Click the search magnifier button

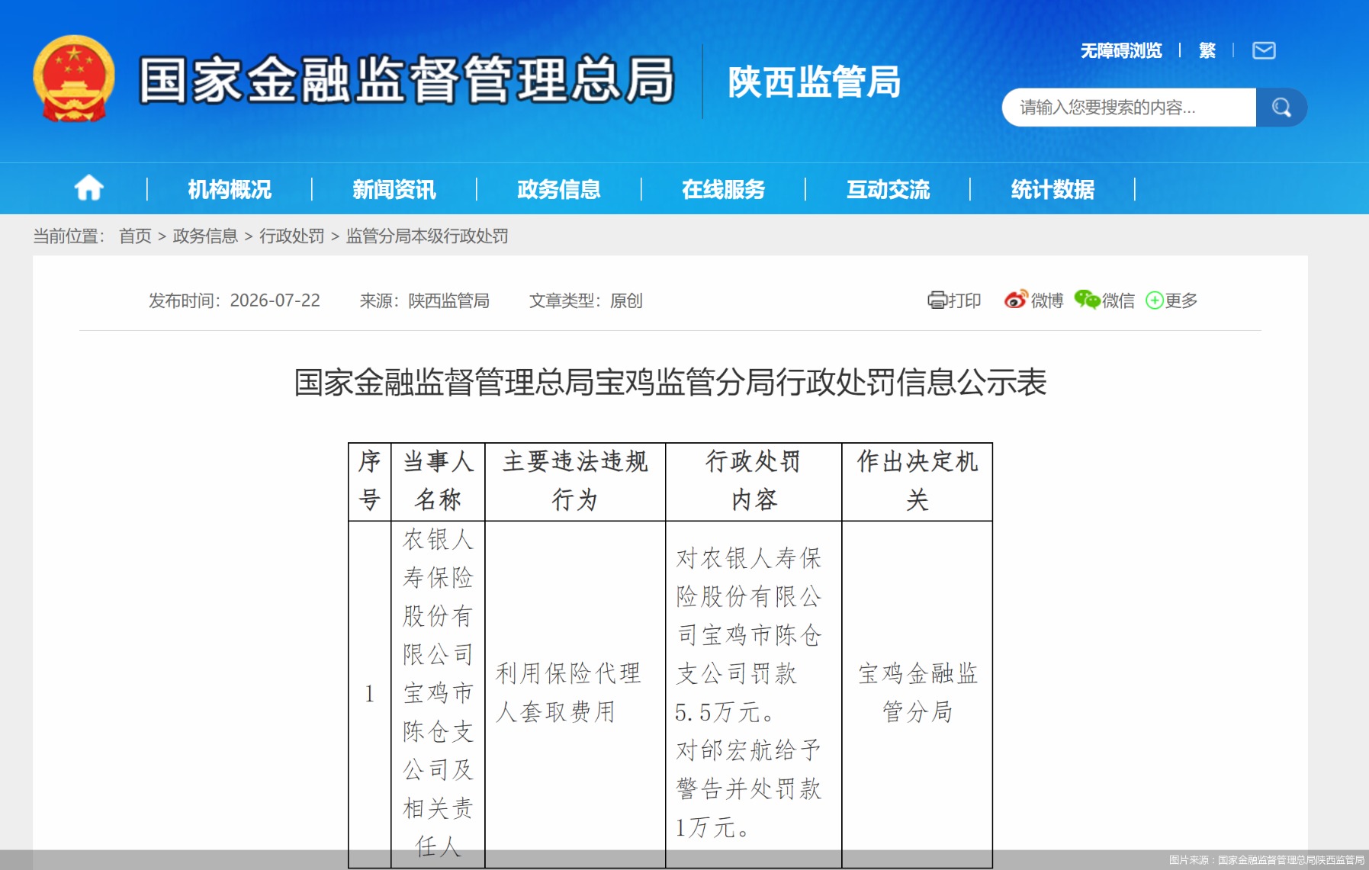(x=1281, y=108)
